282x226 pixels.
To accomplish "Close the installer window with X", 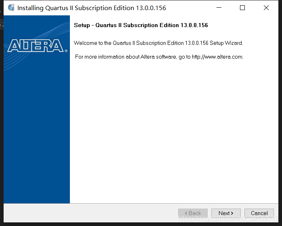I will pyautogui.click(x=266, y=8).
